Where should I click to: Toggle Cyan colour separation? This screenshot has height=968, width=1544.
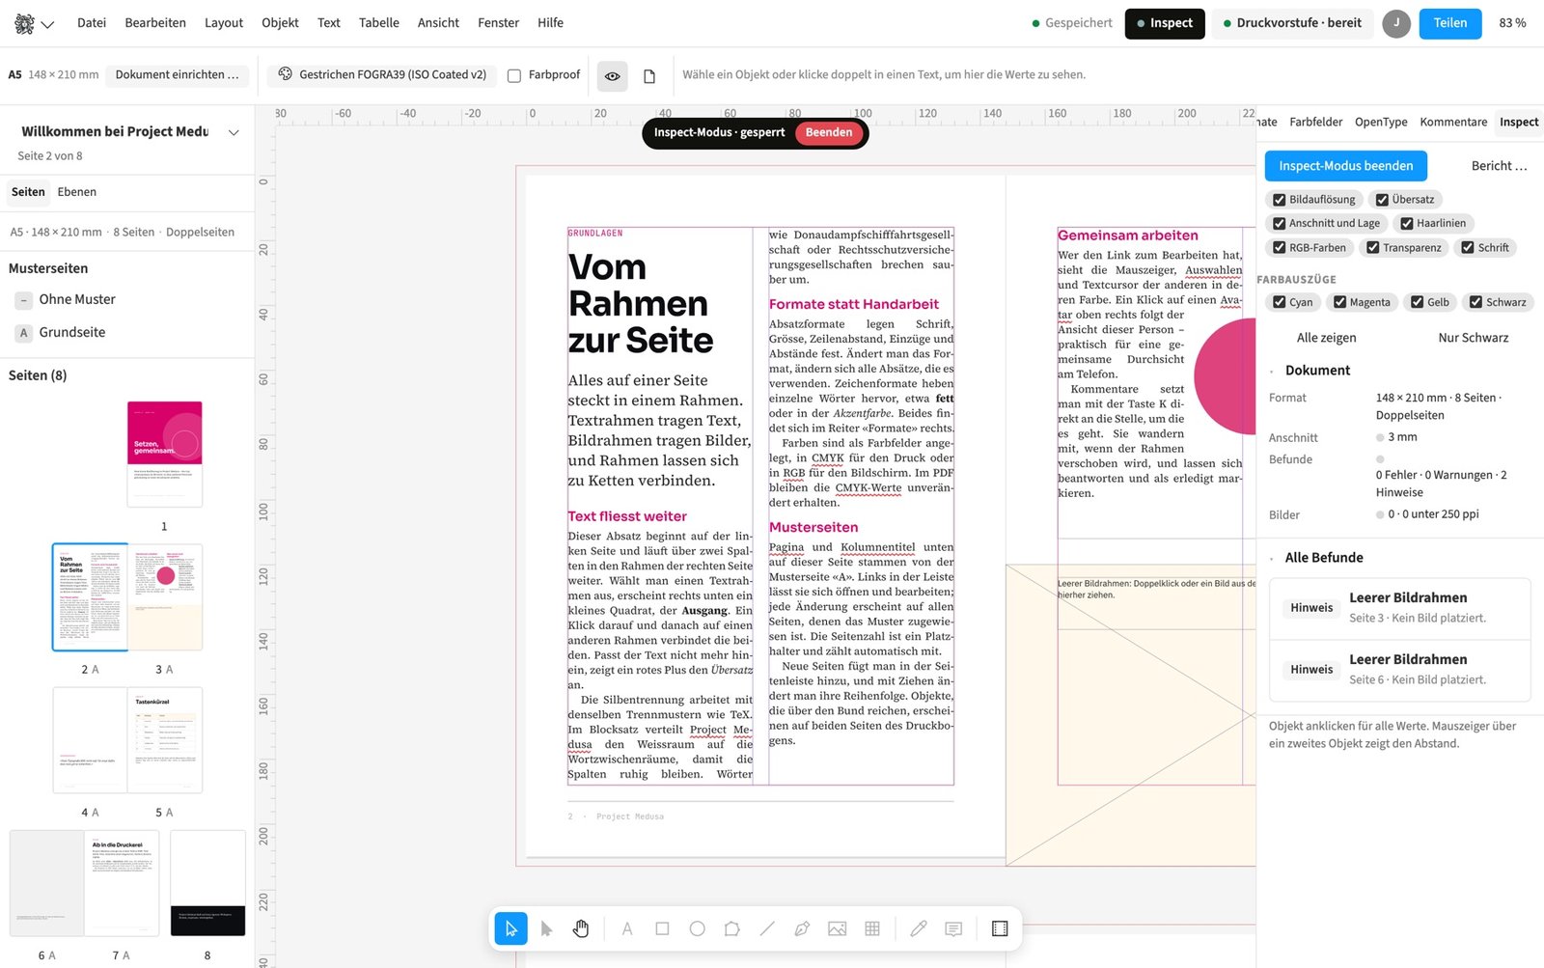point(1280,302)
